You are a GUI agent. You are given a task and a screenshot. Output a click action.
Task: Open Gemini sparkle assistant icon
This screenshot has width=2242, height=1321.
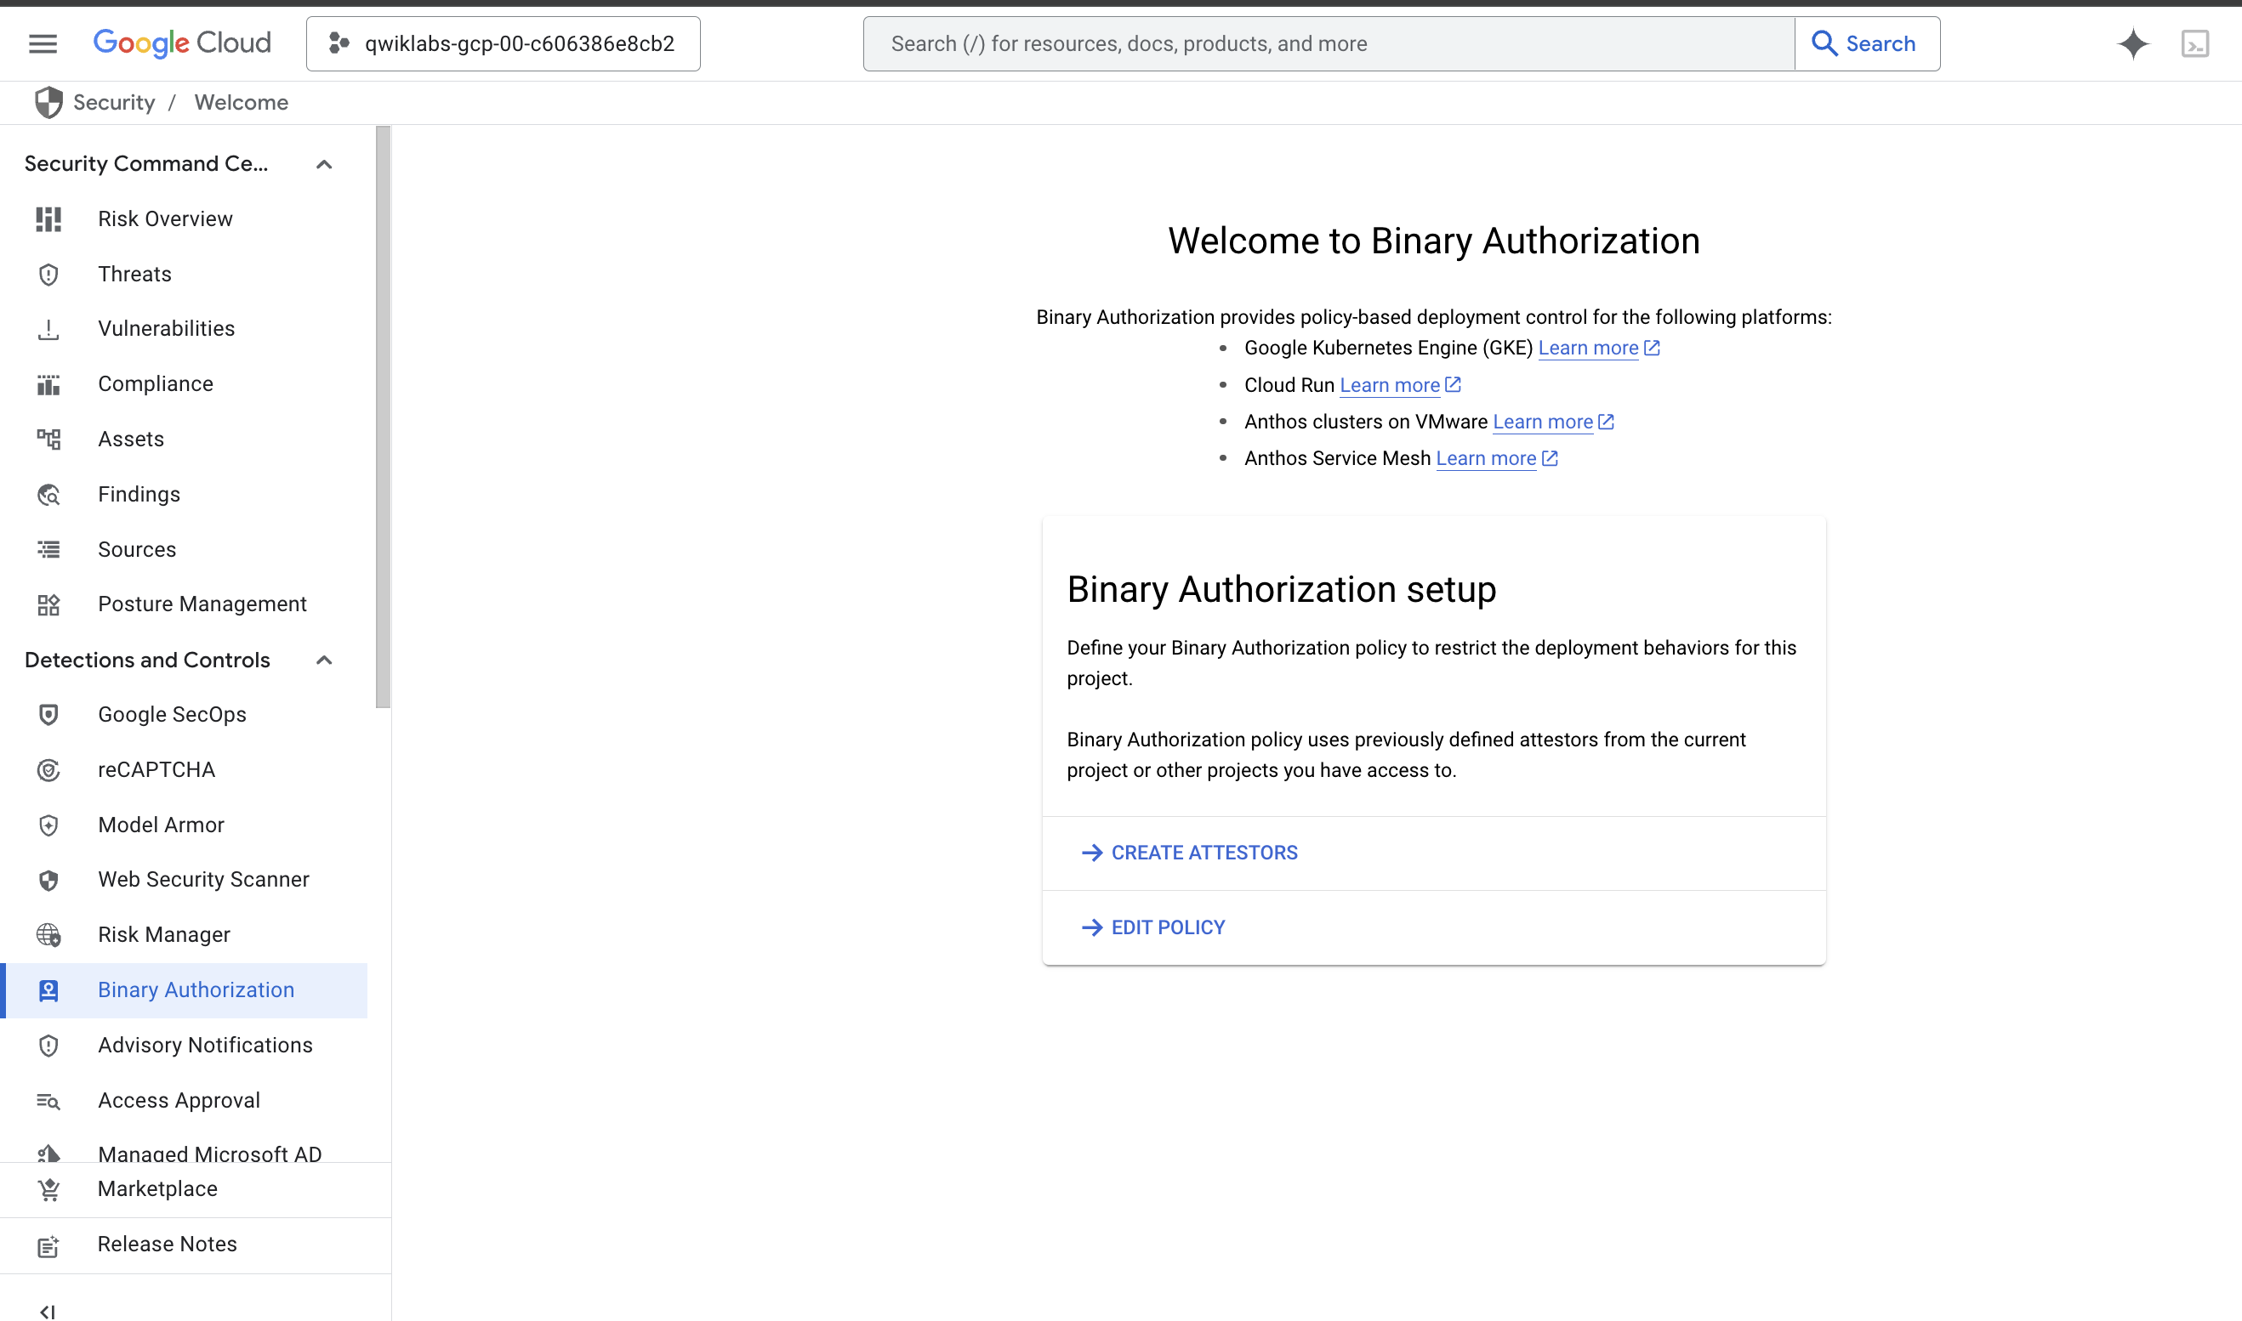coord(2132,43)
